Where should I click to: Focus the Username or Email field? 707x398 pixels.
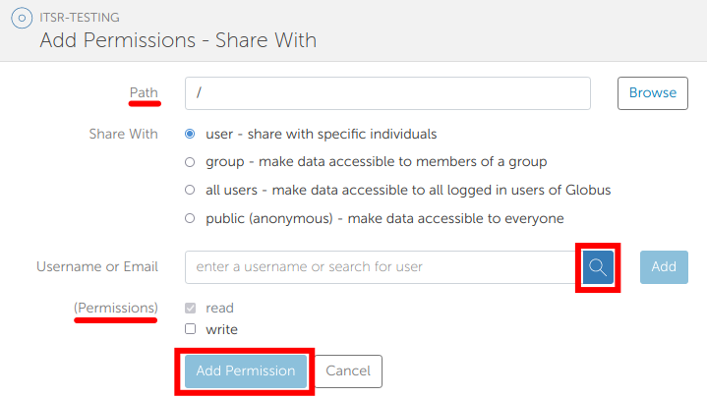[380, 266]
